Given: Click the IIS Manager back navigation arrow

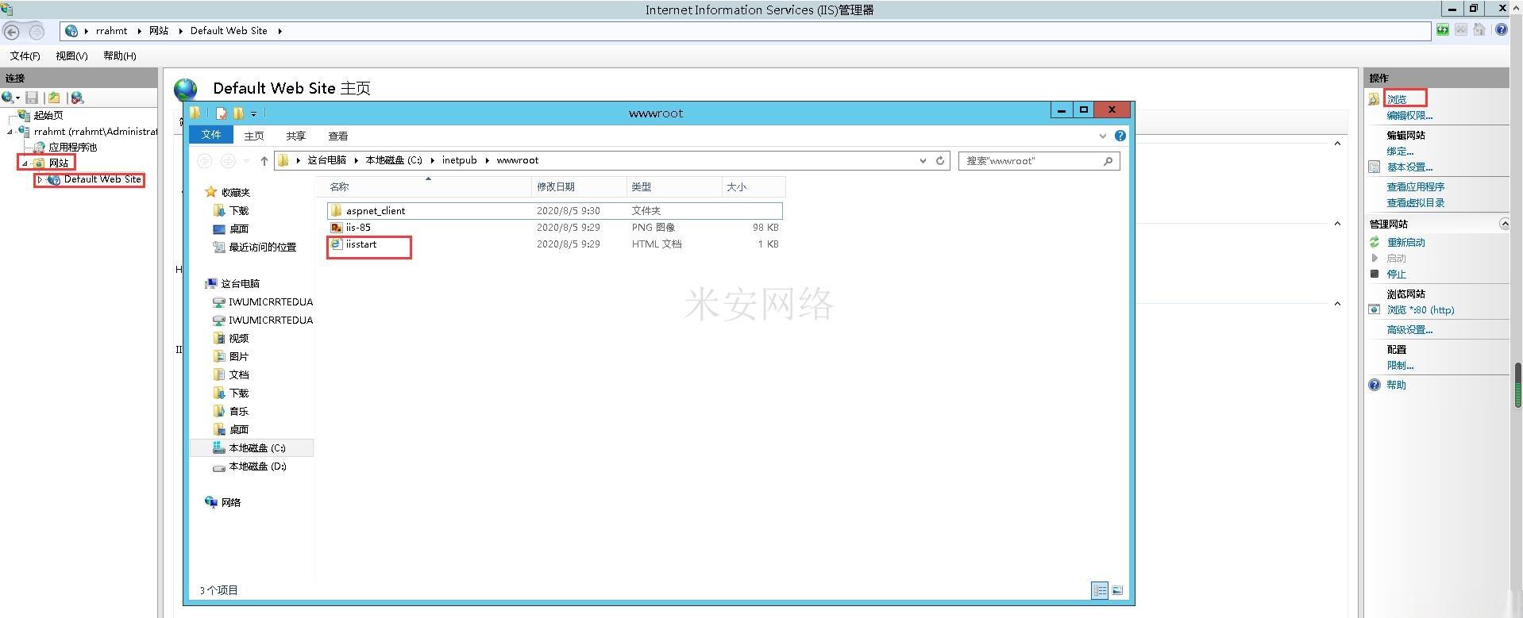Looking at the screenshot, I should [12, 32].
